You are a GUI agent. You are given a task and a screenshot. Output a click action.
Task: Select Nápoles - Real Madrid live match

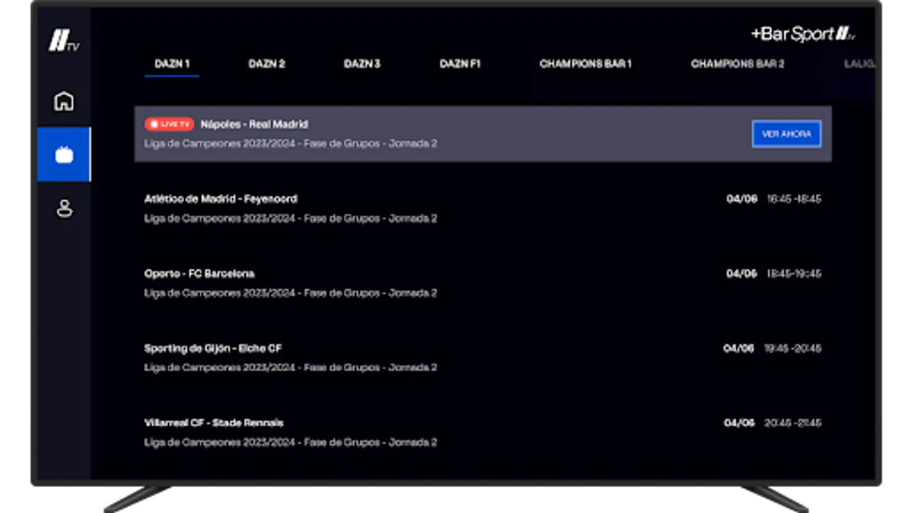[x=483, y=134]
